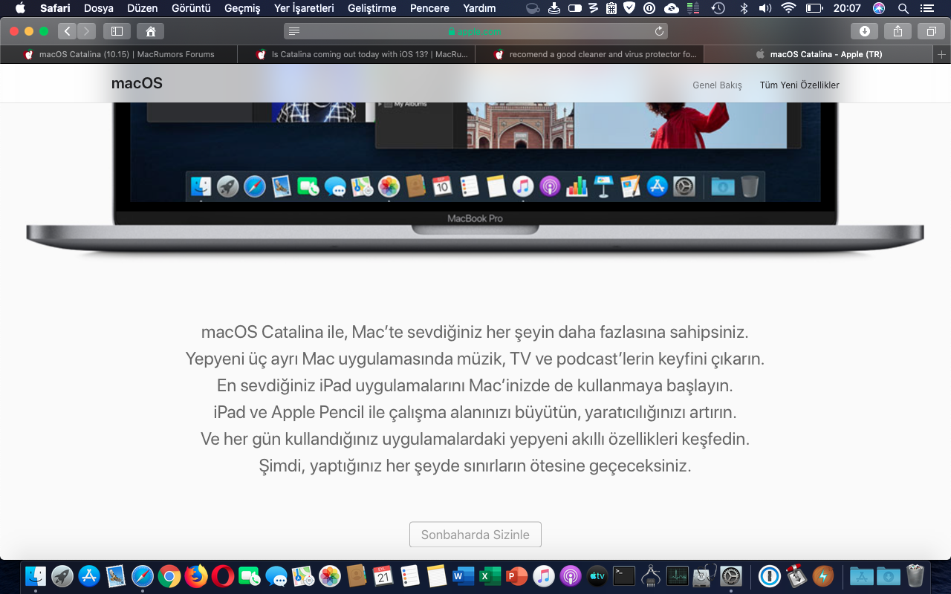
Task: Show all tabs overview
Action: (930, 31)
